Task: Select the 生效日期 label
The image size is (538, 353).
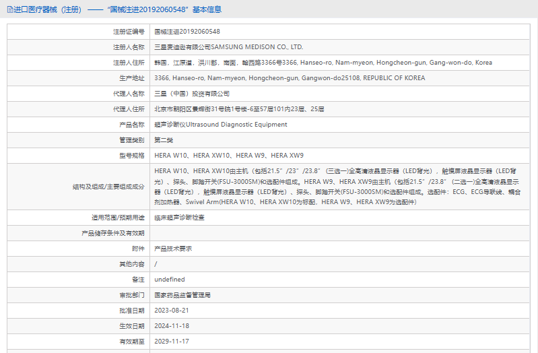Action: tap(132, 326)
